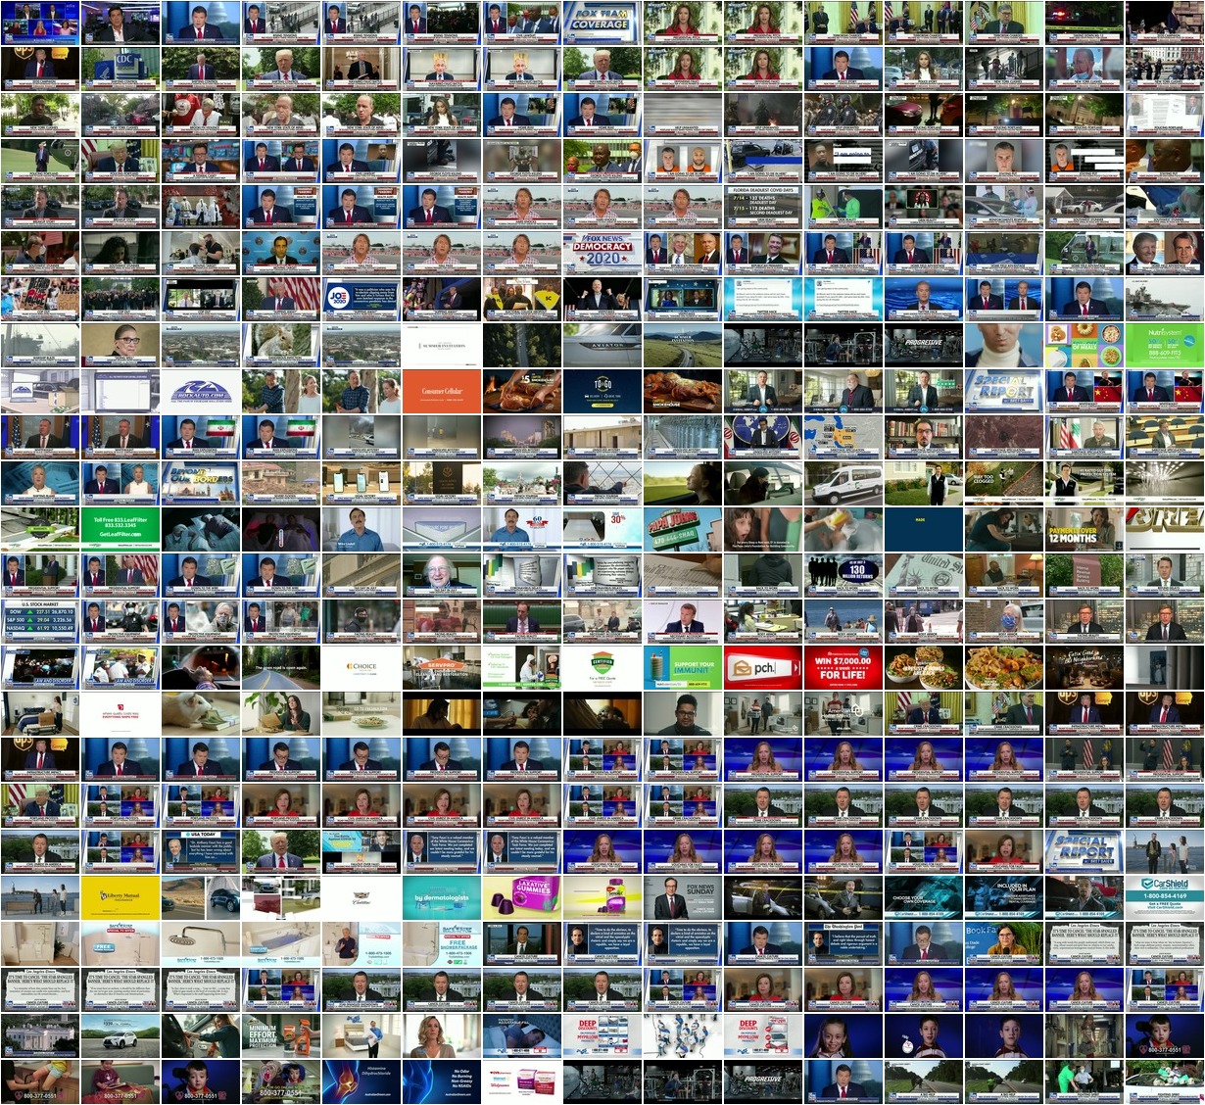1205x1105 pixels.
Task: Open the Fox Team Coverage title thumbnail
Action: point(602,23)
